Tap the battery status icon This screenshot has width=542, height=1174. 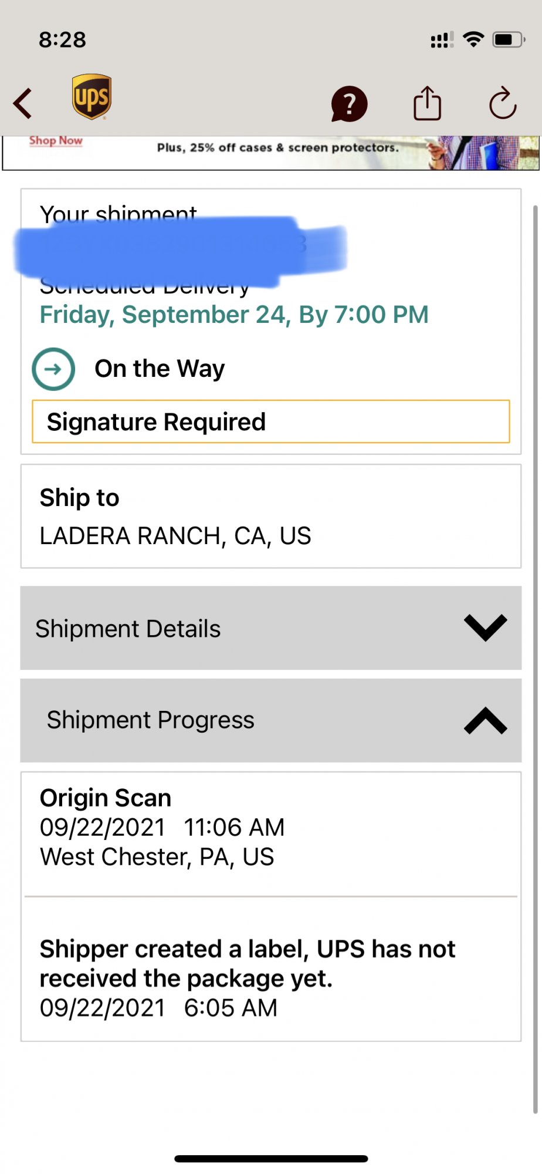coord(508,40)
